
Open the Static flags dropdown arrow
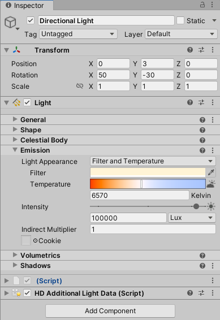pos(214,20)
